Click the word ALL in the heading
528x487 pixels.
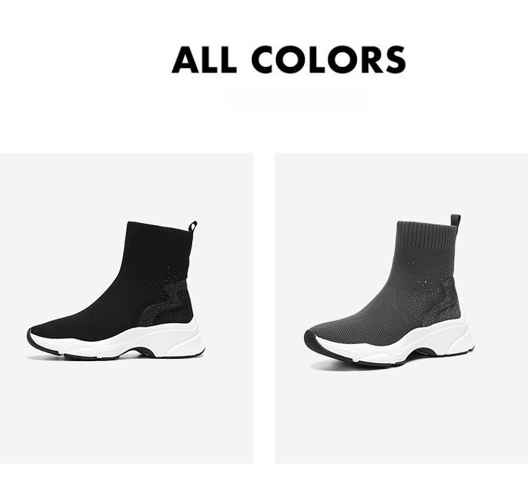tap(204, 60)
